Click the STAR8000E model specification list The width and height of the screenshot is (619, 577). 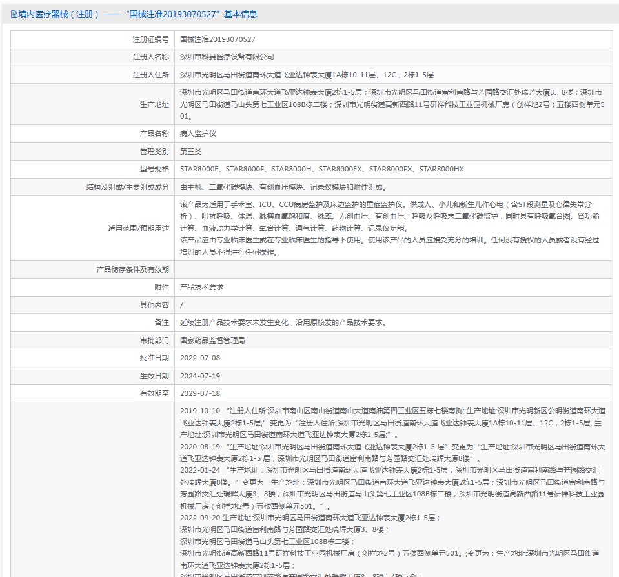pyautogui.click(x=321, y=169)
